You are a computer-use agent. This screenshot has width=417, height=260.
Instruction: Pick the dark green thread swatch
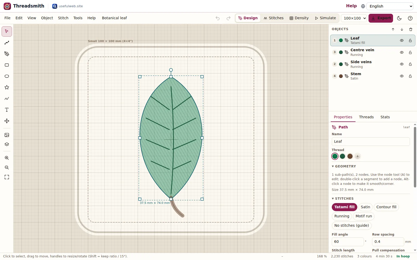(x=342, y=156)
